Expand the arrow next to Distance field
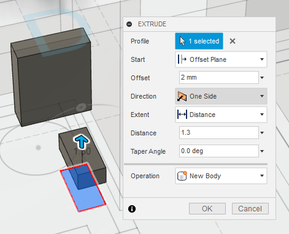The height and width of the screenshot is (234, 289). 262,133
